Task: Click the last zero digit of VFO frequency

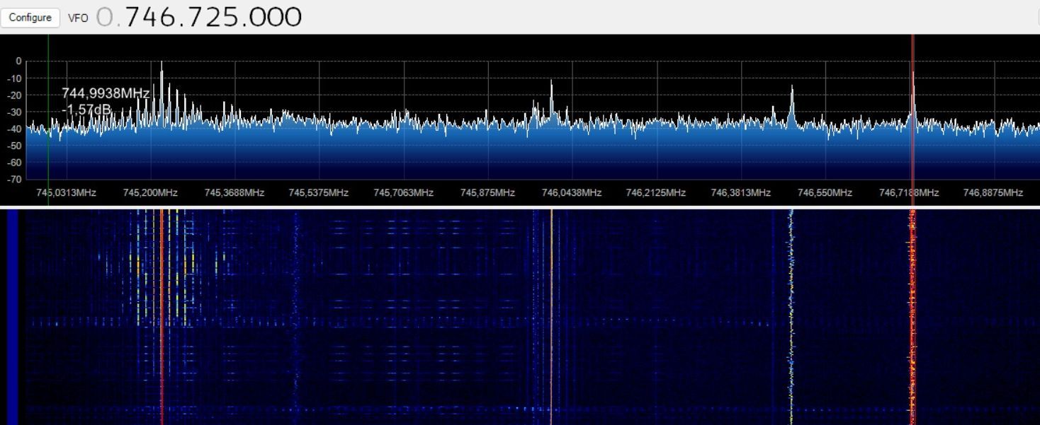Action: point(292,17)
